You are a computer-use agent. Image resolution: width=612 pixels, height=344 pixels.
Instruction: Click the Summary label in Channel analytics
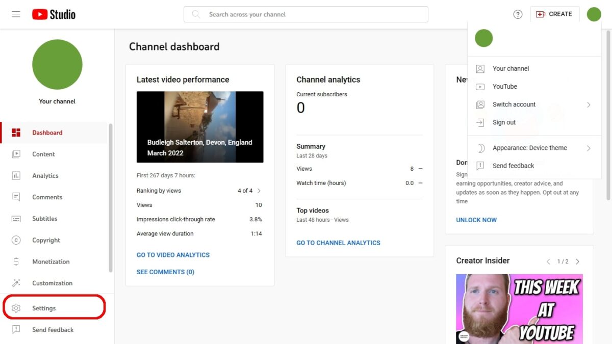coord(311,146)
